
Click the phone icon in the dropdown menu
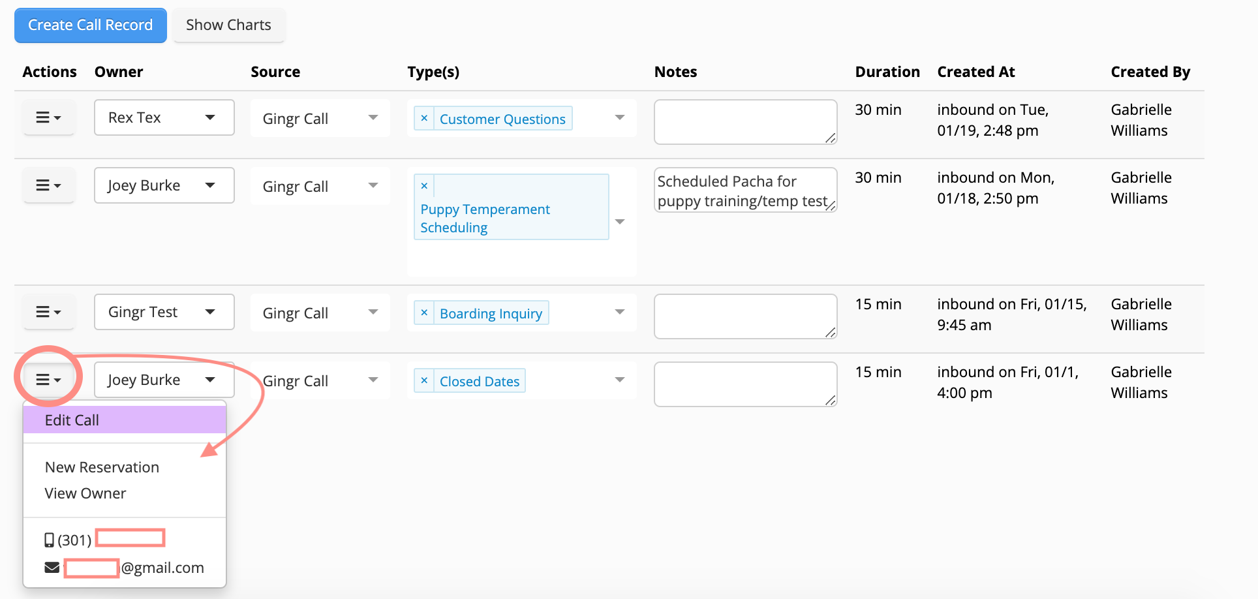(49, 540)
